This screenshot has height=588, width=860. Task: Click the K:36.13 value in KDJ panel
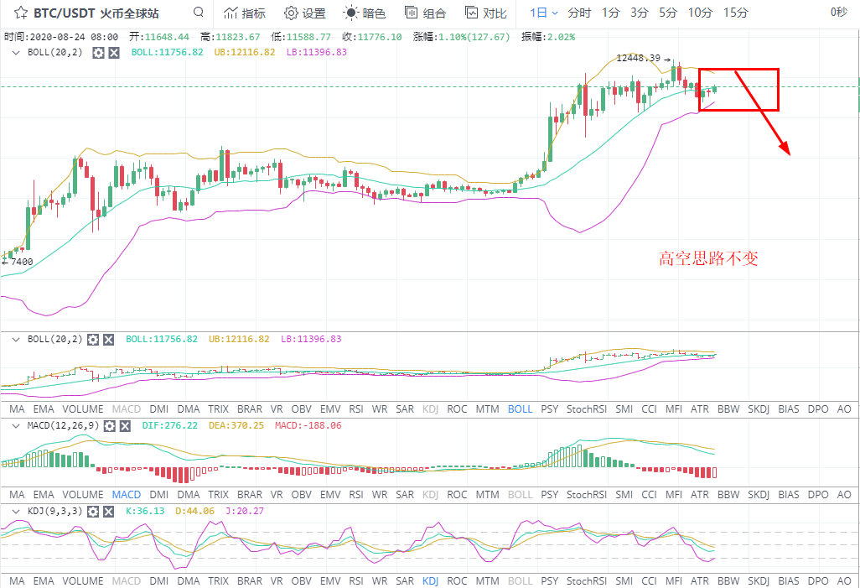(x=145, y=511)
